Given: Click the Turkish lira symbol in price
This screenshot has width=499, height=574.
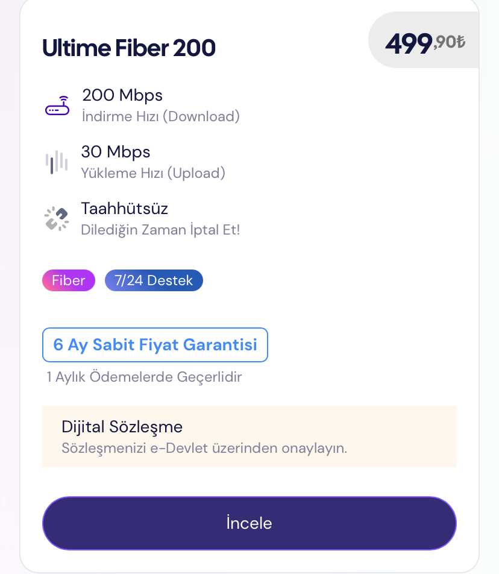Looking at the screenshot, I should pyautogui.click(x=461, y=42).
